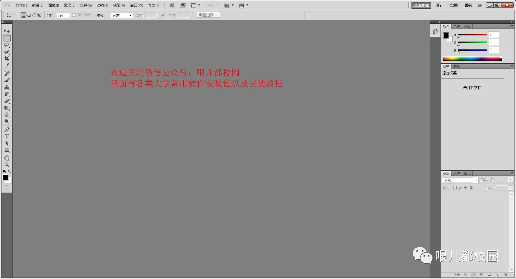Viewport: 516px width, 279px height.
Task: Swap foreground and background colors
Action: click(9, 171)
